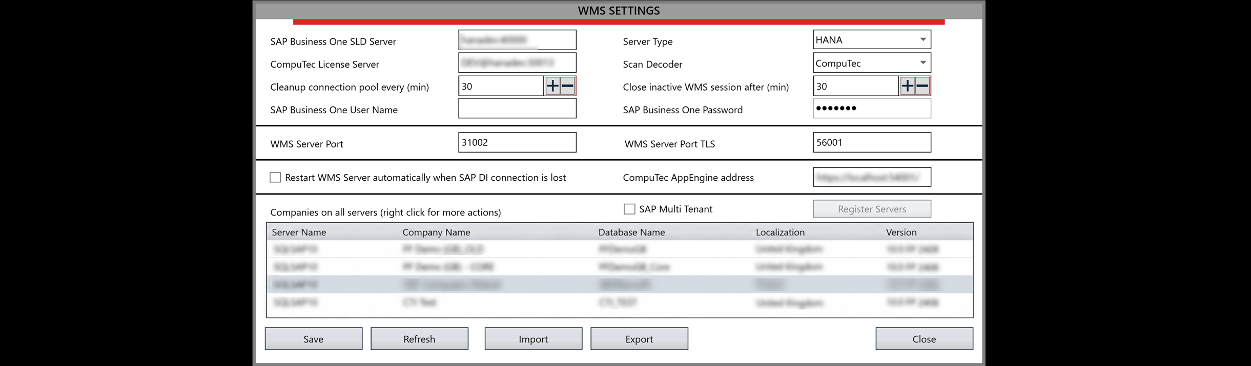Click the CompuTec AppEngine address field
The image size is (1251, 366).
[872, 177]
